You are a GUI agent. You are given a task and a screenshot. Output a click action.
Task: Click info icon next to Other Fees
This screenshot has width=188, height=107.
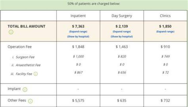click(x=30, y=101)
